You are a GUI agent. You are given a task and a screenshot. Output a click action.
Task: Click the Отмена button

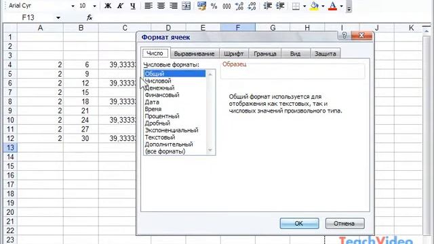(x=344, y=223)
